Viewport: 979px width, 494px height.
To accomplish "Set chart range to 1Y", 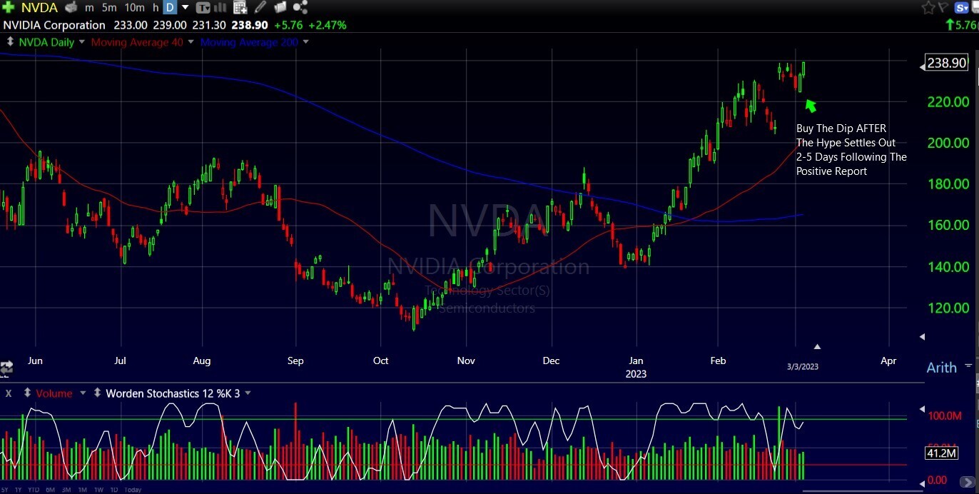I will click(19, 490).
